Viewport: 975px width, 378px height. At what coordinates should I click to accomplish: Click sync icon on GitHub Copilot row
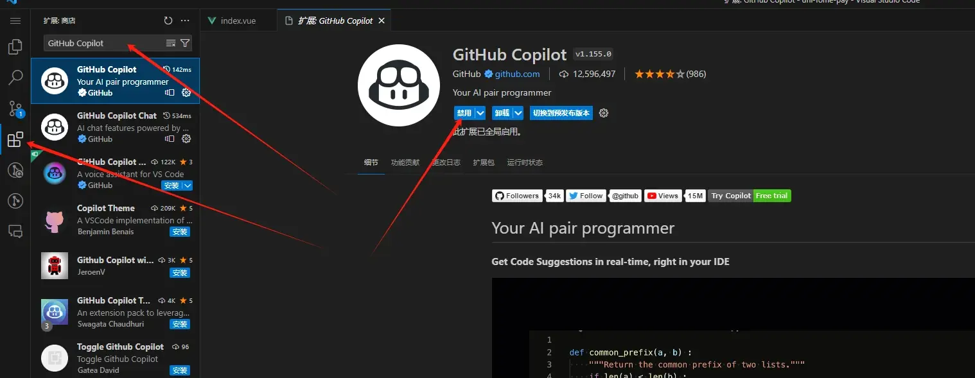[170, 92]
